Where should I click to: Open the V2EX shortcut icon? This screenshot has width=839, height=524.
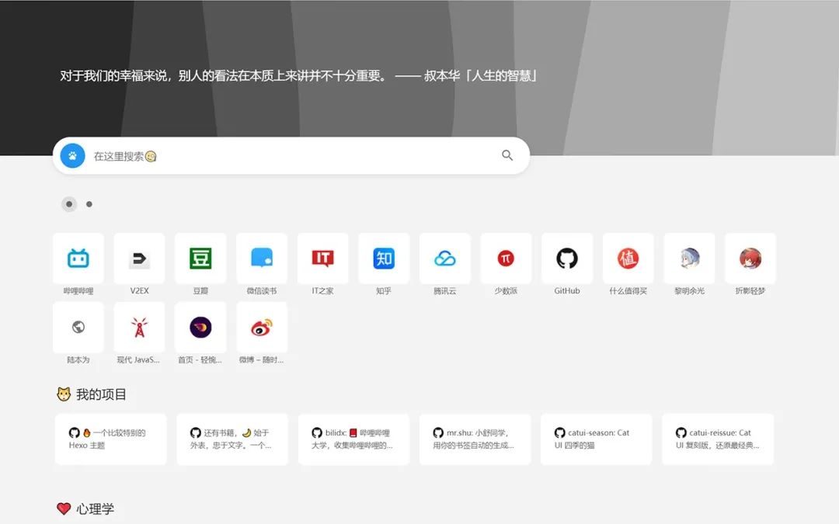click(139, 259)
